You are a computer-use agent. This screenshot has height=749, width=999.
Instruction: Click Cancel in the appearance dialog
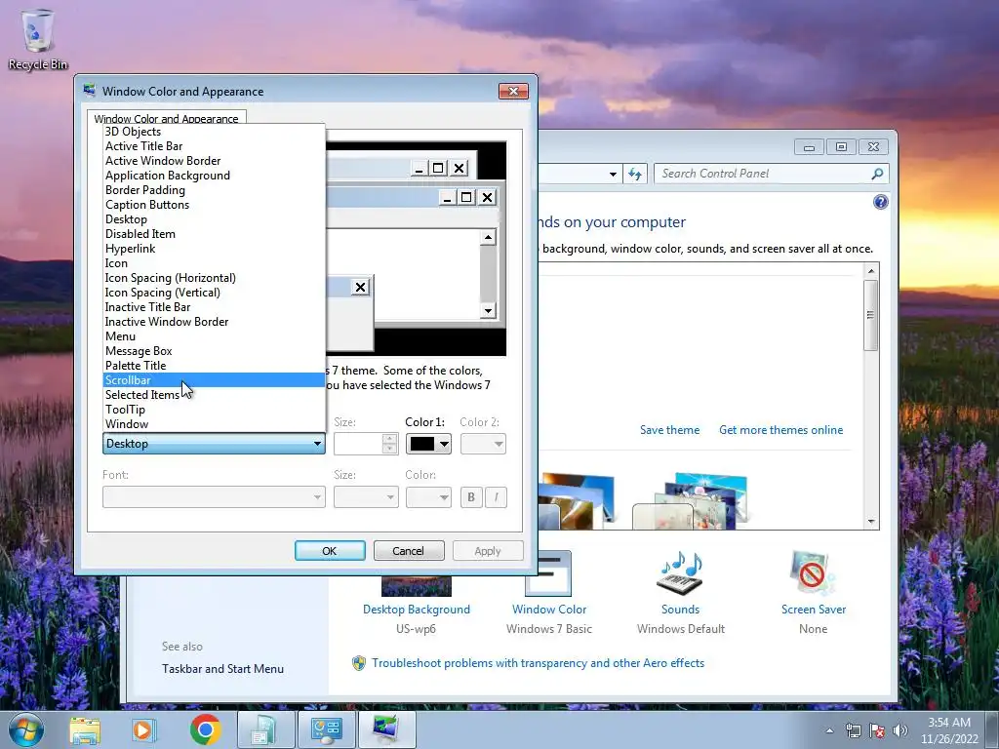point(409,551)
